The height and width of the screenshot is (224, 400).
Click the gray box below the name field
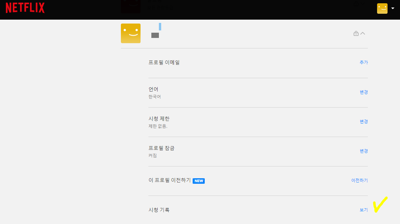155,35
